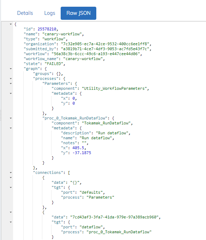Open the Details tab

click(25, 13)
